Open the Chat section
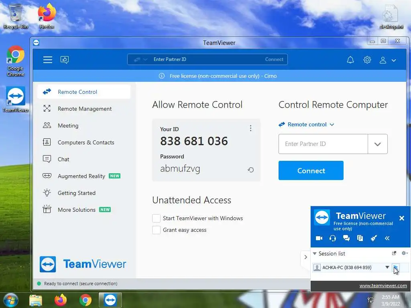This screenshot has height=308, width=411. tap(84, 159)
